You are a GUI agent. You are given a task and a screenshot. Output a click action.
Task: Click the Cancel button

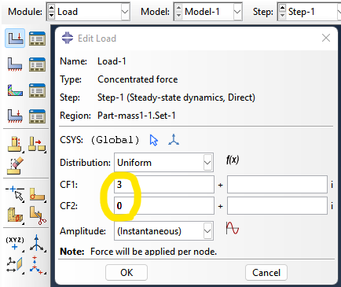point(266,273)
